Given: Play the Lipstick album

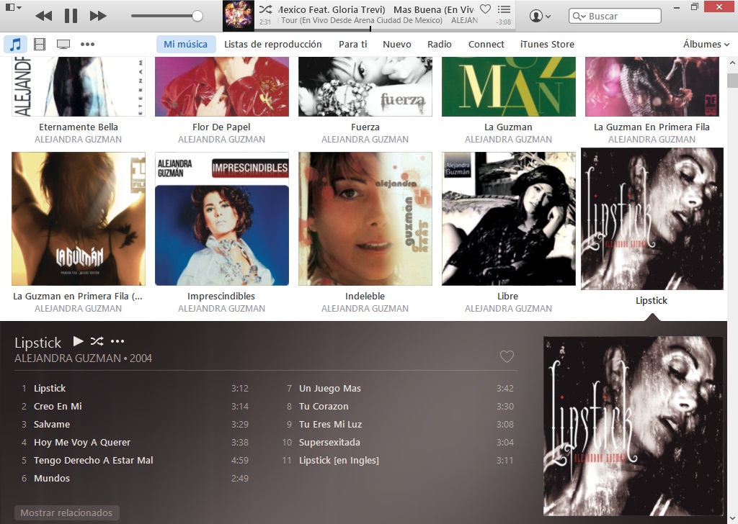Looking at the screenshot, I should [x=78, y=341].
